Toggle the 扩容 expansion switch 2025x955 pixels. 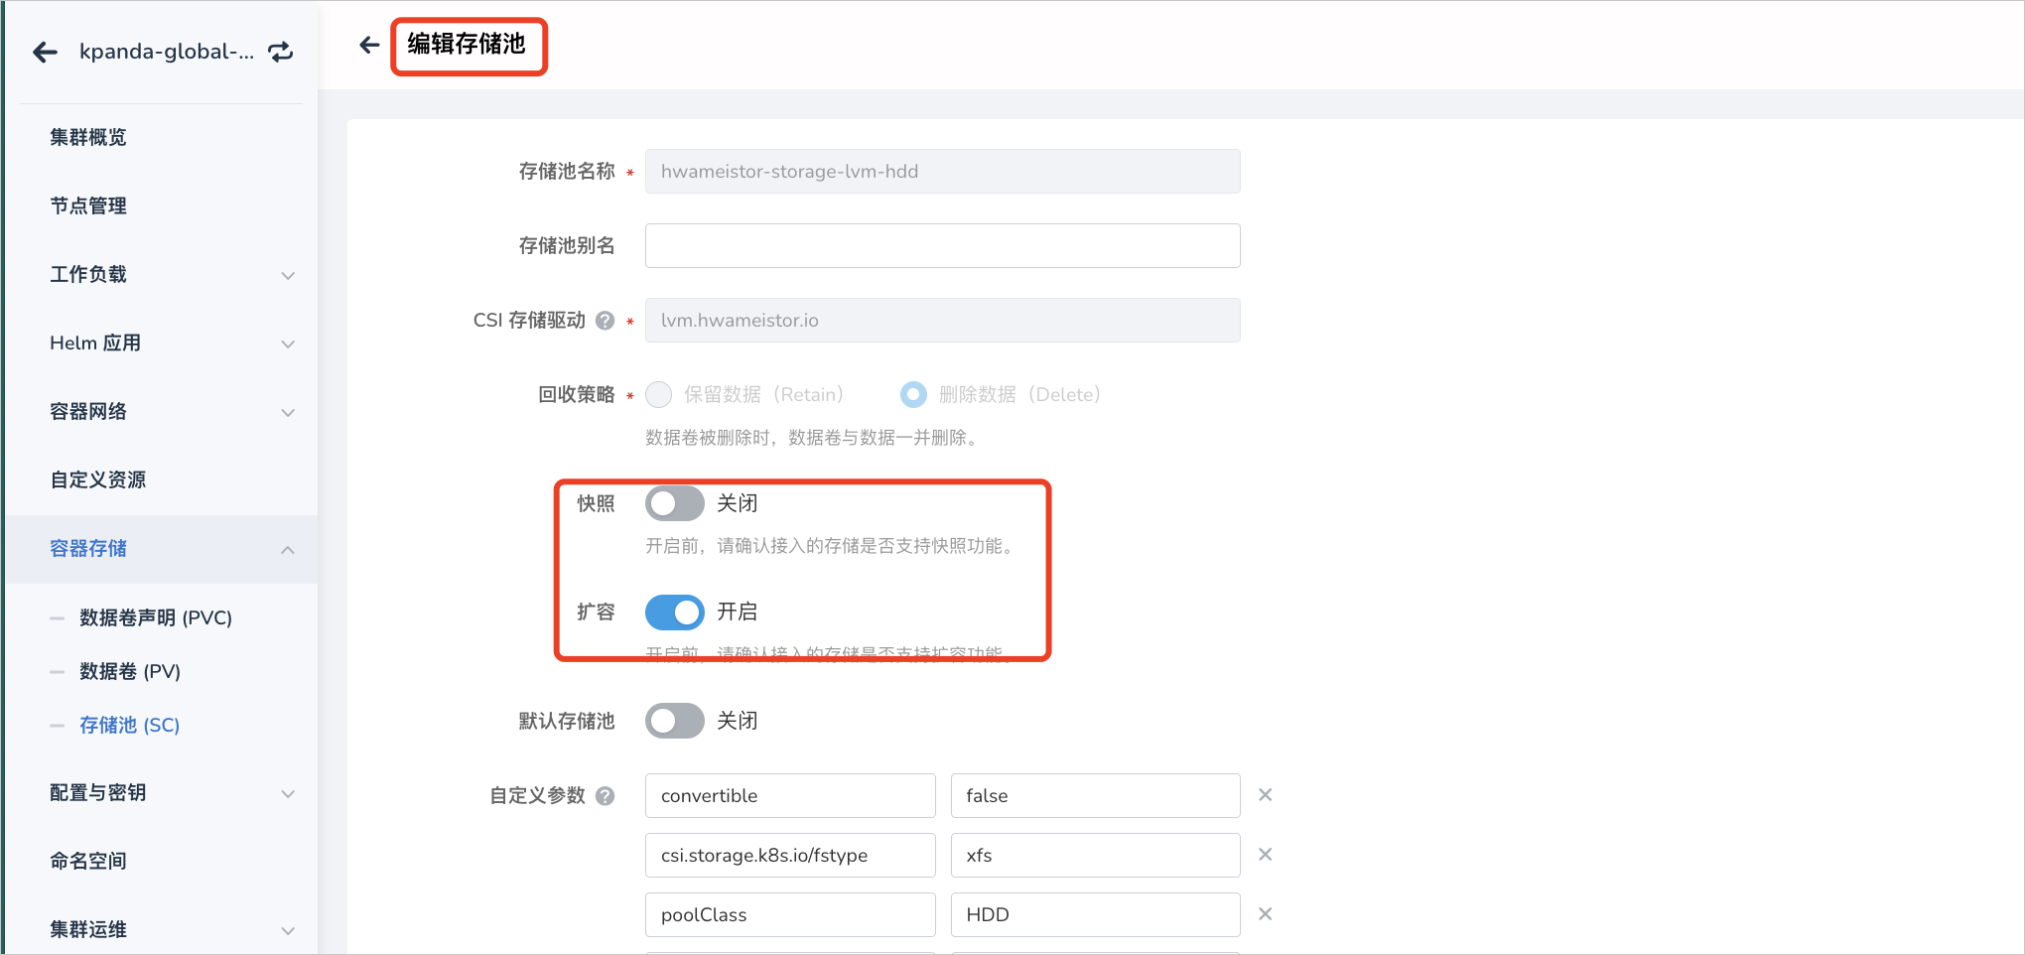(x=675, y=613)
